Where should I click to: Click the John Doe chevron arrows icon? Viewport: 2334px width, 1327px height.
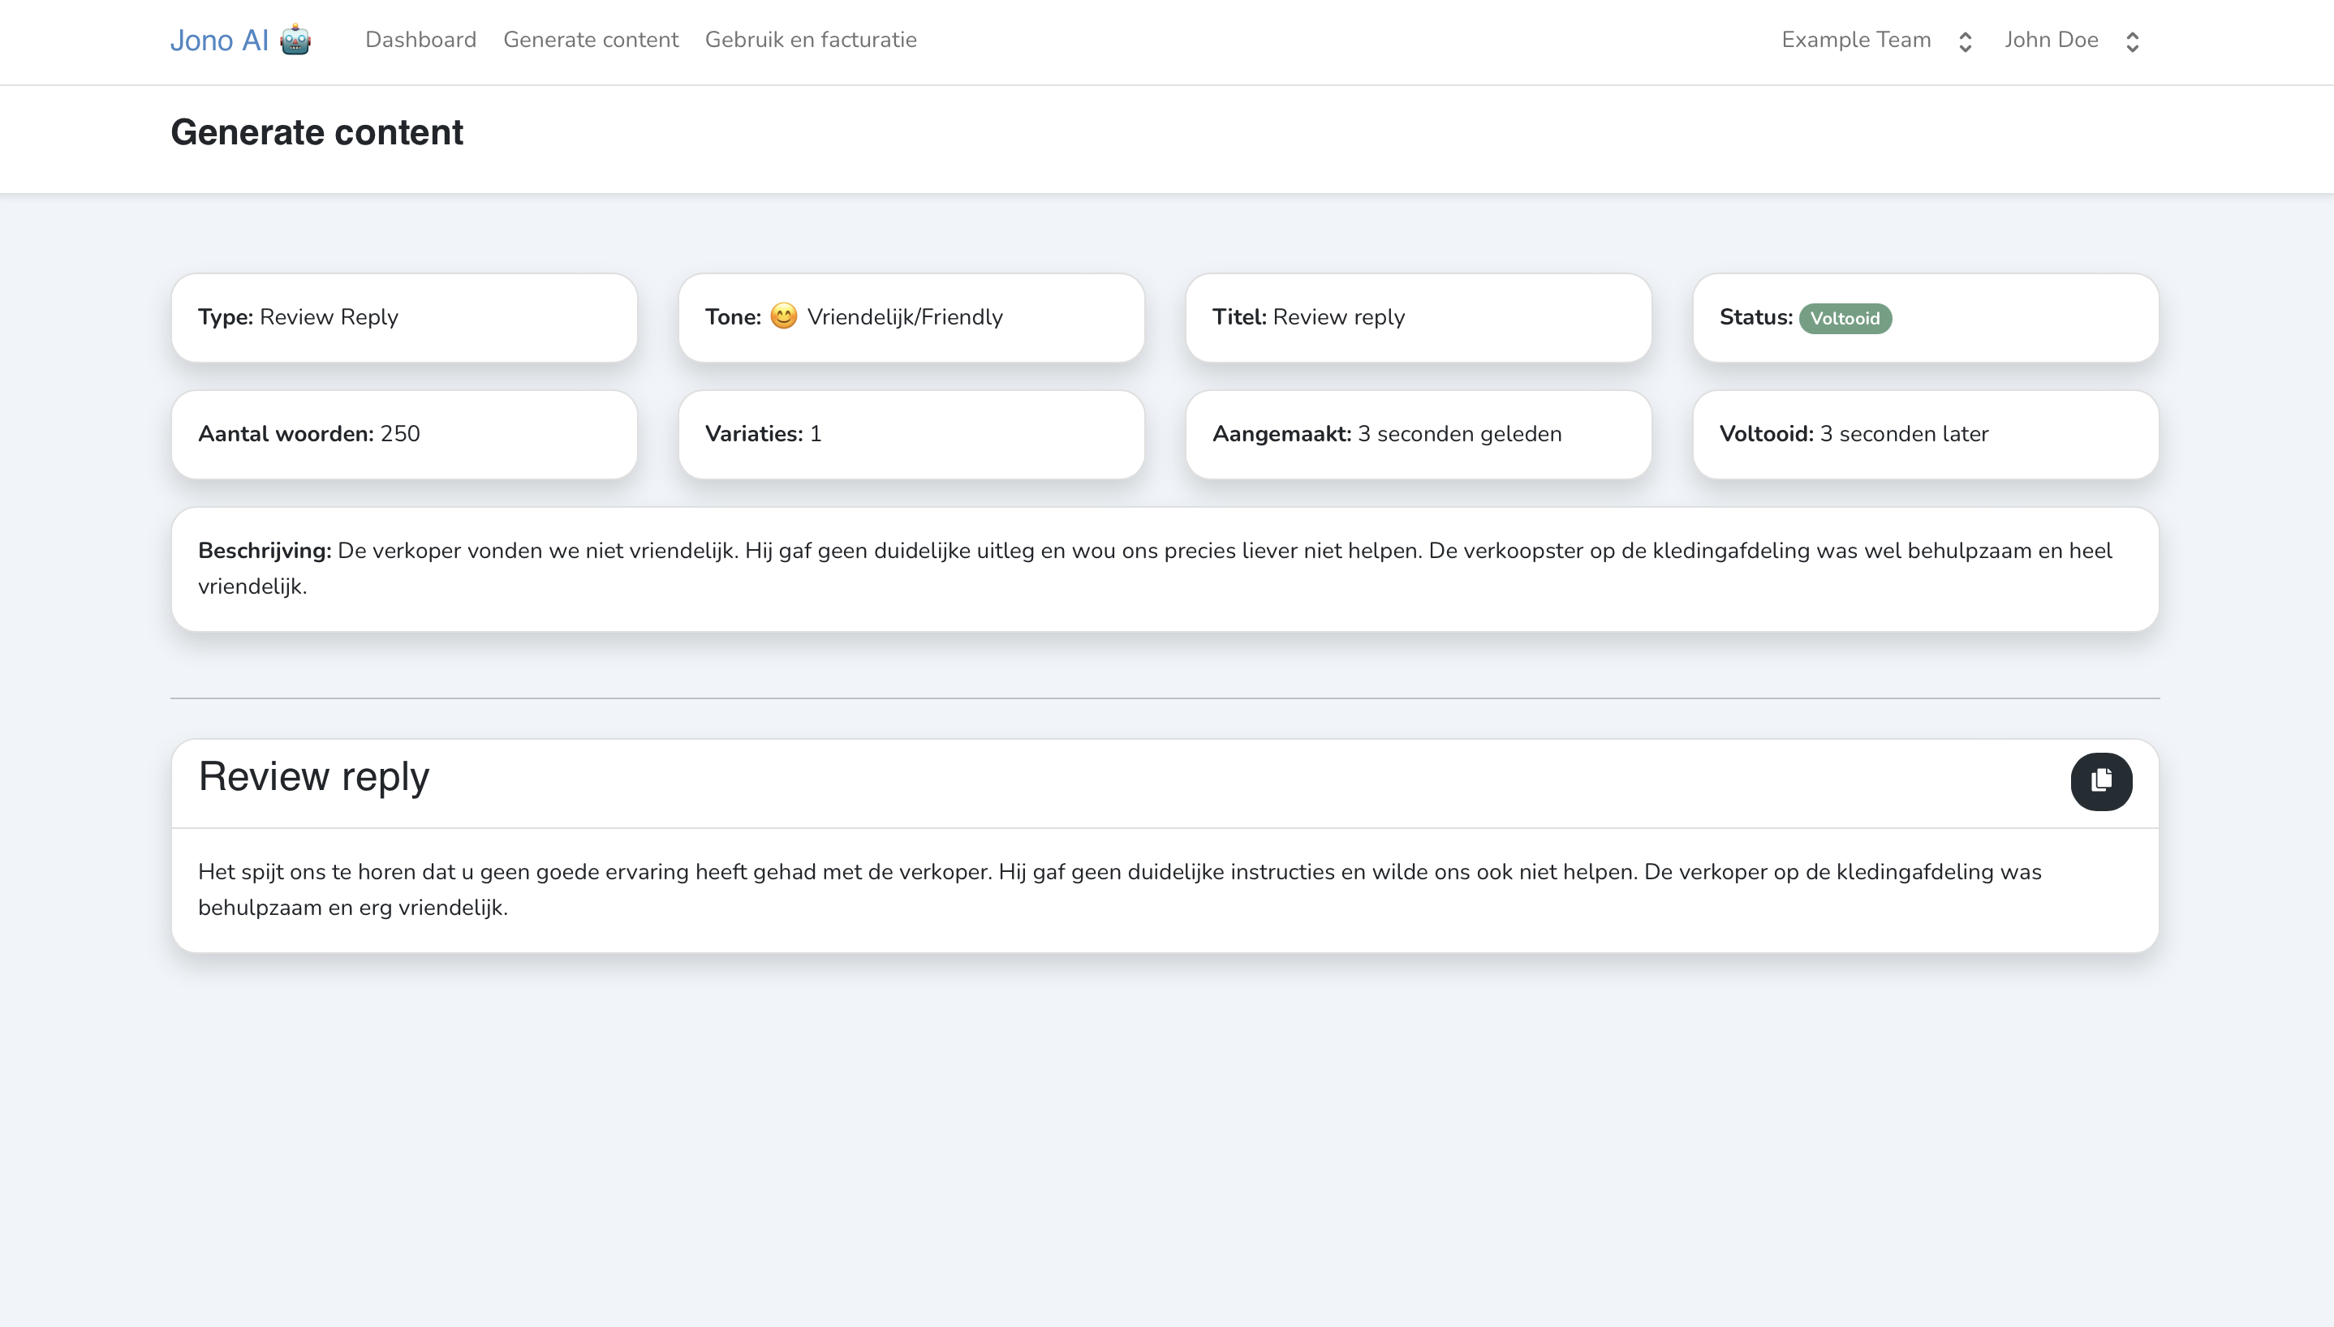click(2133, 42)
